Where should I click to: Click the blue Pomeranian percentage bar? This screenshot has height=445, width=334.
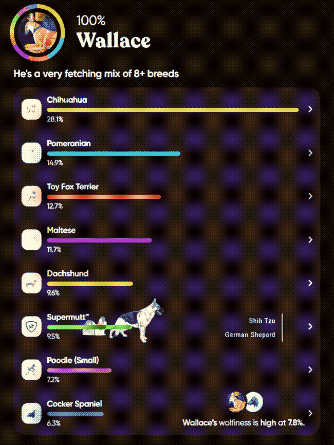[114, 153]
